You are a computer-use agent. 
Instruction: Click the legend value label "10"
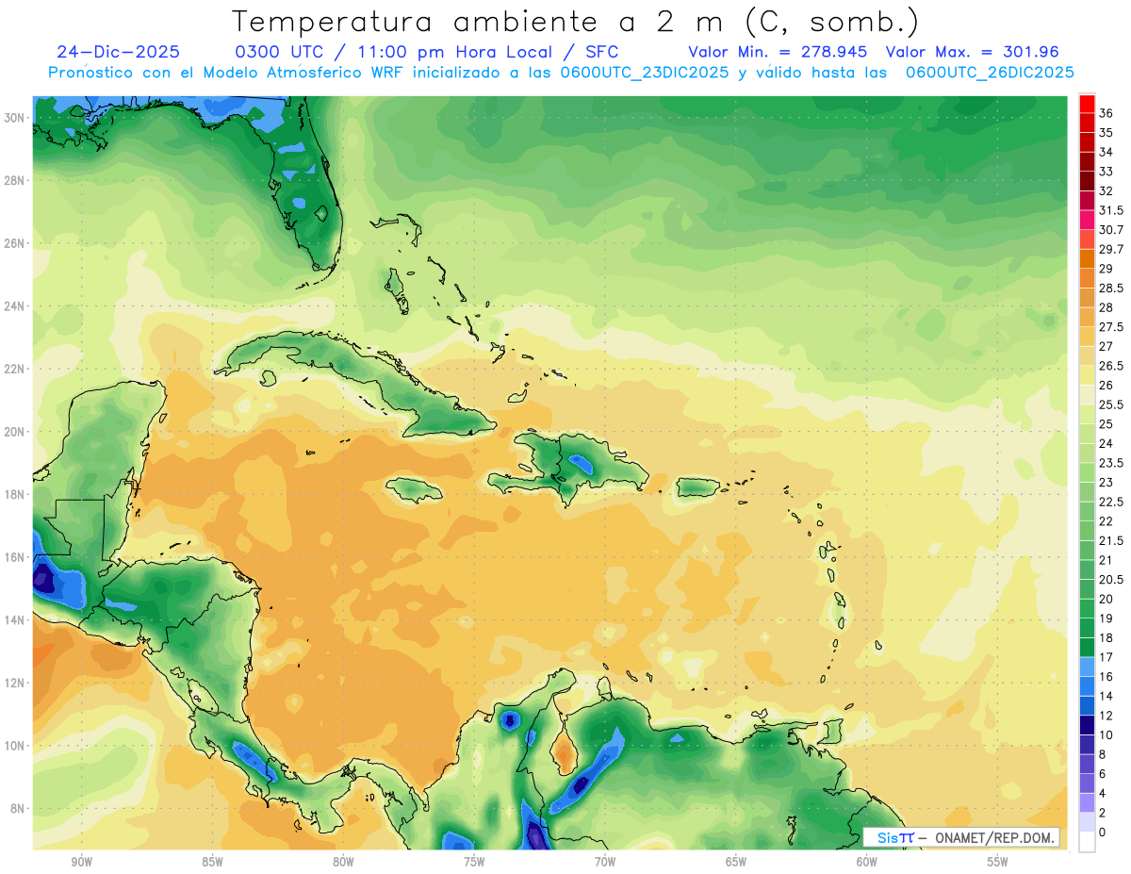(1106, 734)
